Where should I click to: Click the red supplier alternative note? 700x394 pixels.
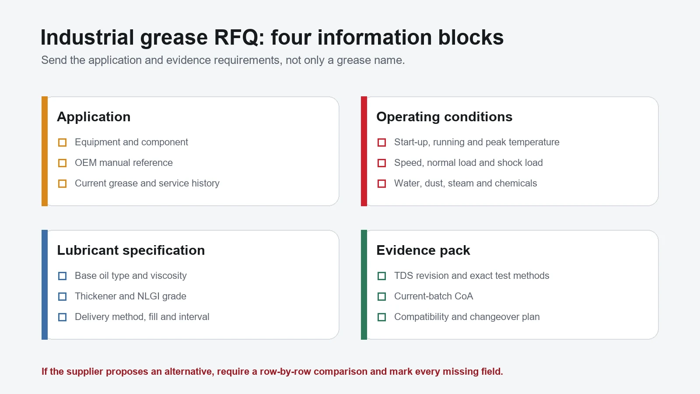coord(272,372)
